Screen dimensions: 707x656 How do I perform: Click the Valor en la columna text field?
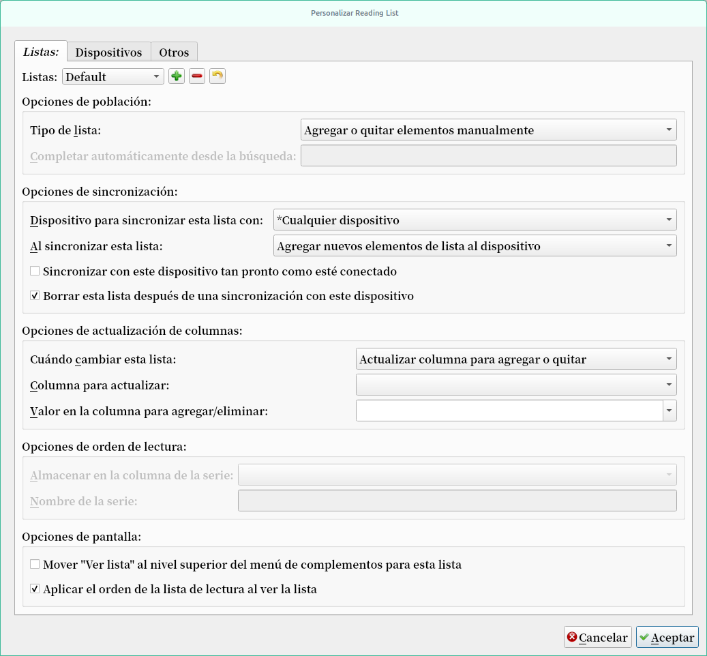point(509,411)
